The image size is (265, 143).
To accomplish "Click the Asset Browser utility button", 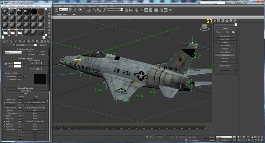I will click(x=225, y=36).
